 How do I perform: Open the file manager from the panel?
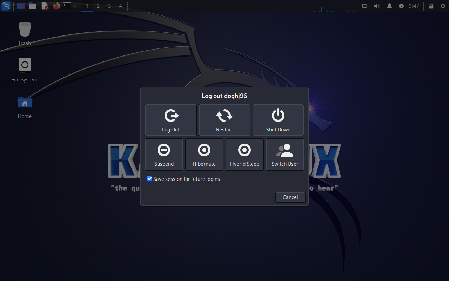[x=33, y=6]
